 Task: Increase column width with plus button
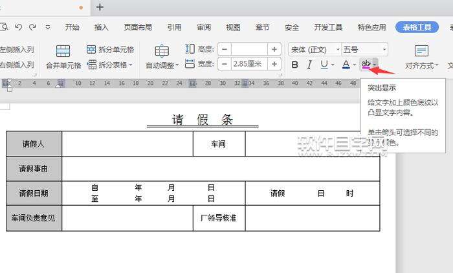pyautogui.click(x=274, y=64)
